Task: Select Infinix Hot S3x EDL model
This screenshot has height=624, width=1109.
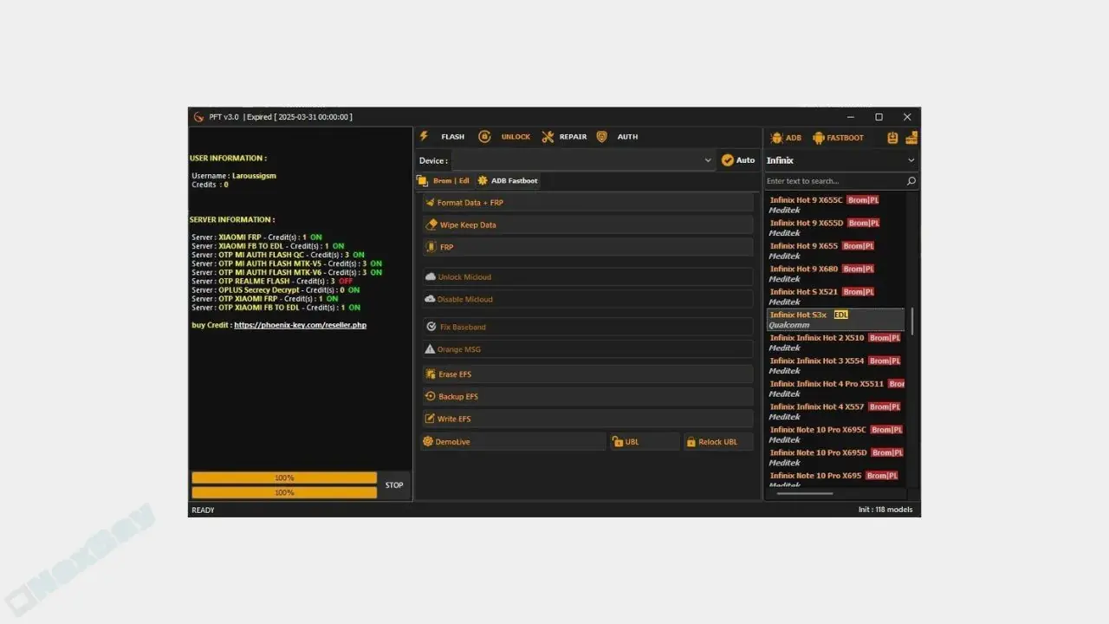Action: 835,320
